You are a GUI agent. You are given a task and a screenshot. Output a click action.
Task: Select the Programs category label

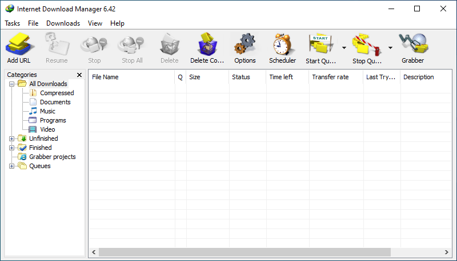(x=53, y=120)
